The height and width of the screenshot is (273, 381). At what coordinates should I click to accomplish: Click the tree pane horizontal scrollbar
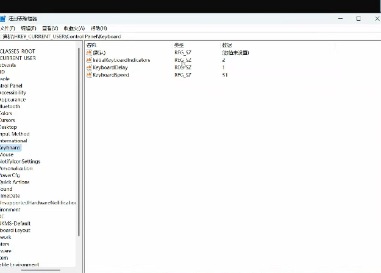pos(41,270)
